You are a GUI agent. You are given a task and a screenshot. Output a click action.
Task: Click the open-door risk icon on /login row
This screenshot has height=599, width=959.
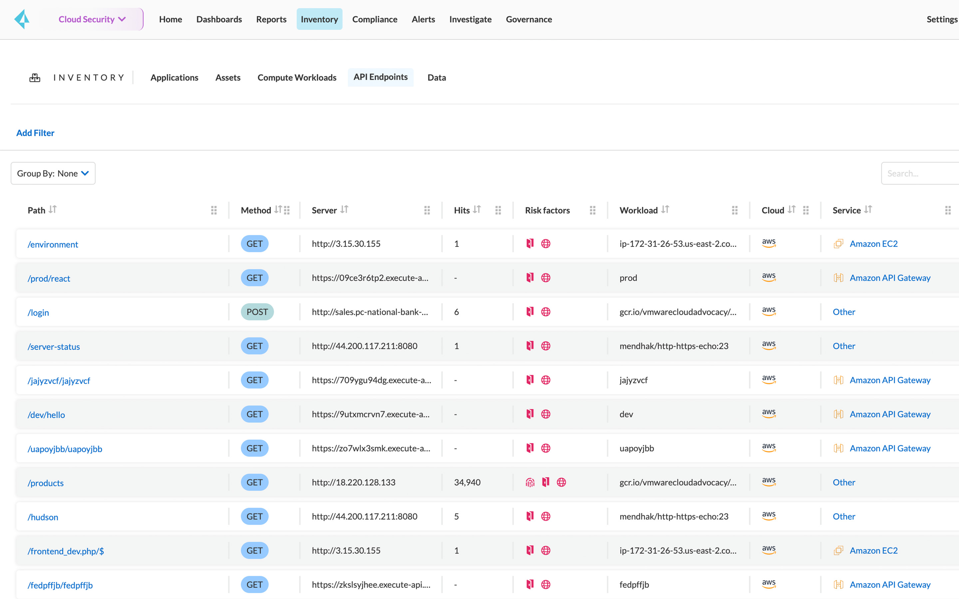(530, 312)
